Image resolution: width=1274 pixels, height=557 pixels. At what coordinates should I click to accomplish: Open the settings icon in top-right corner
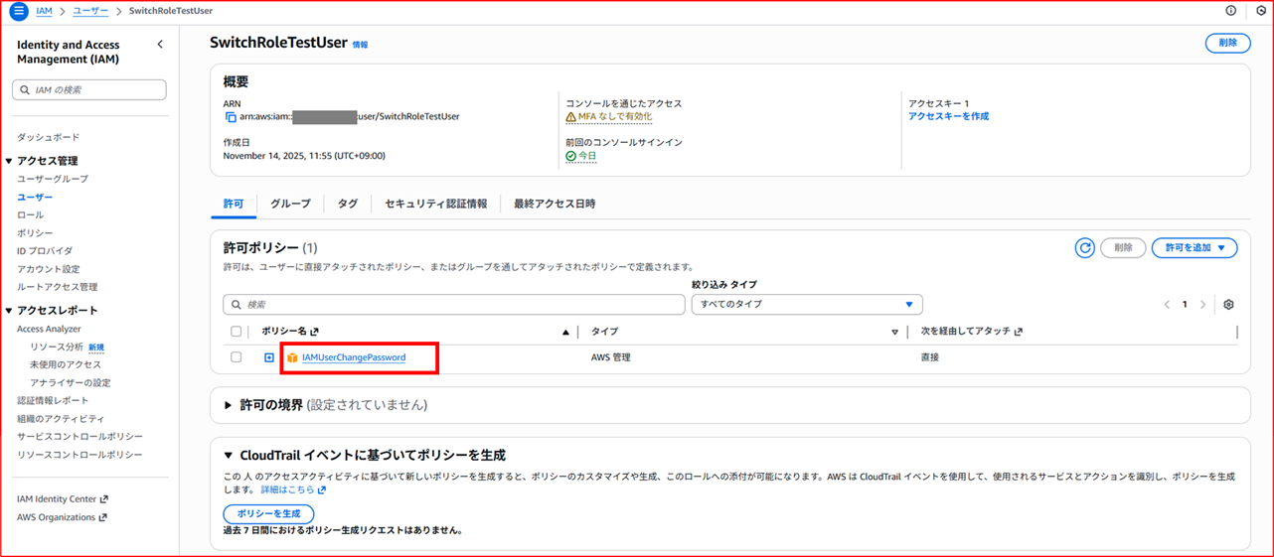coord(1261,11)
